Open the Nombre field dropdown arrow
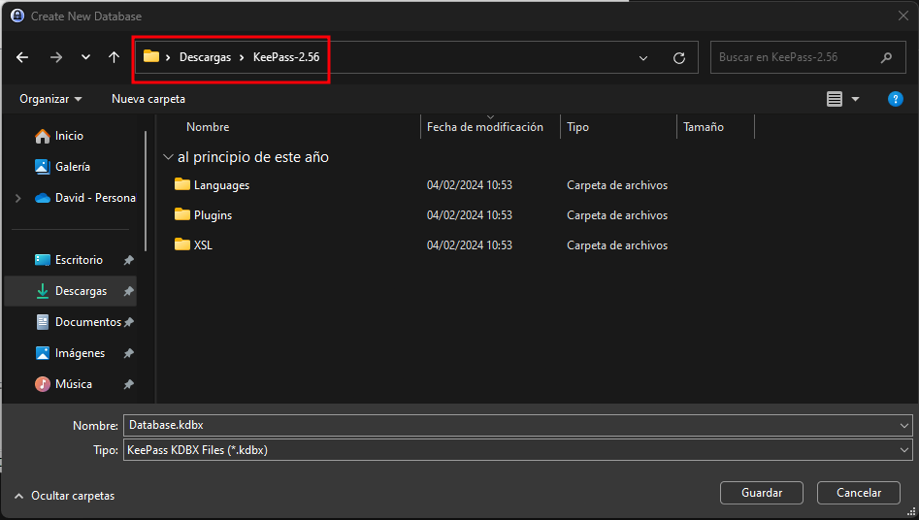Viewport: 919px width, 520px height. (903, 426)
